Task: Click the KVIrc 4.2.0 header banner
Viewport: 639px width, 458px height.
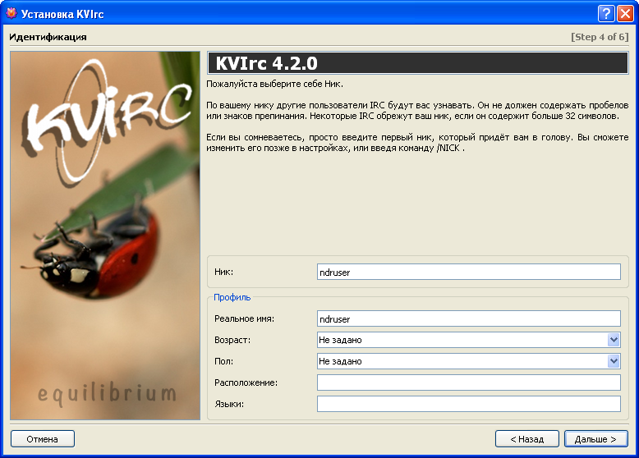Action: pos(417,63)
